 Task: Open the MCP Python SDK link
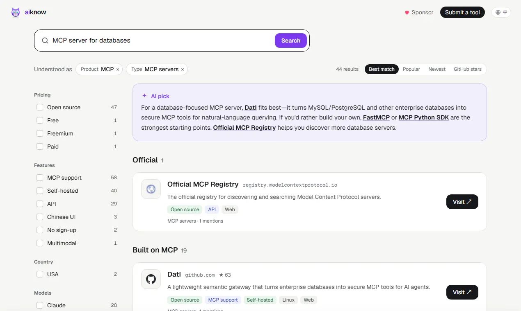(424, 117)
